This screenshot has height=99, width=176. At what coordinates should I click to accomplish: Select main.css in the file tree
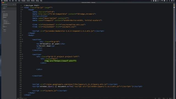[x=5, y=20]
